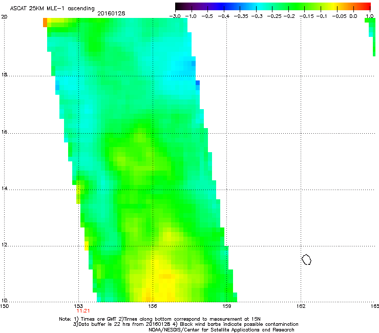Click the 'Data buffer is 22 hrs' note line

[185, 324]
